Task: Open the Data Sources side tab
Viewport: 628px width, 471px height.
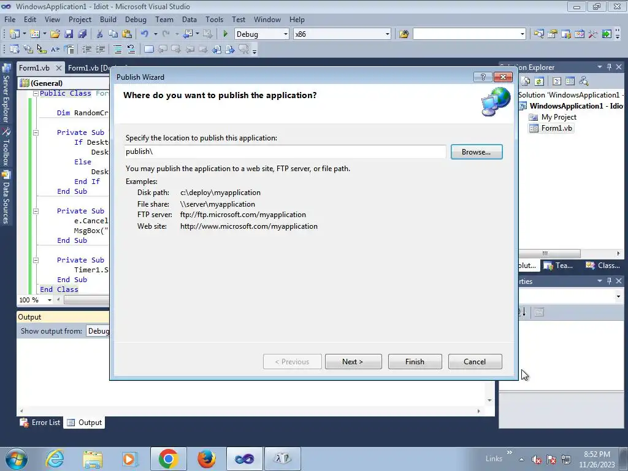Action: pos(6,197)
